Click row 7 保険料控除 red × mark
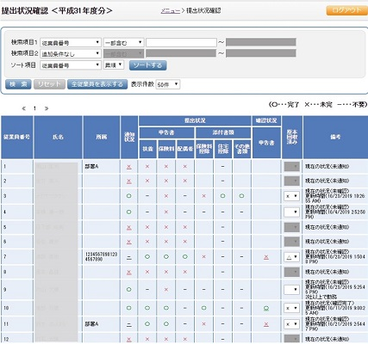The image size is (368, 344). tap(203, 257)
